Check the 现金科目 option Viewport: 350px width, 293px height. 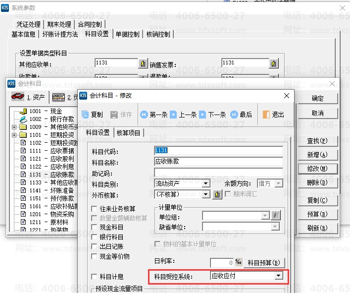click(95, 228)
